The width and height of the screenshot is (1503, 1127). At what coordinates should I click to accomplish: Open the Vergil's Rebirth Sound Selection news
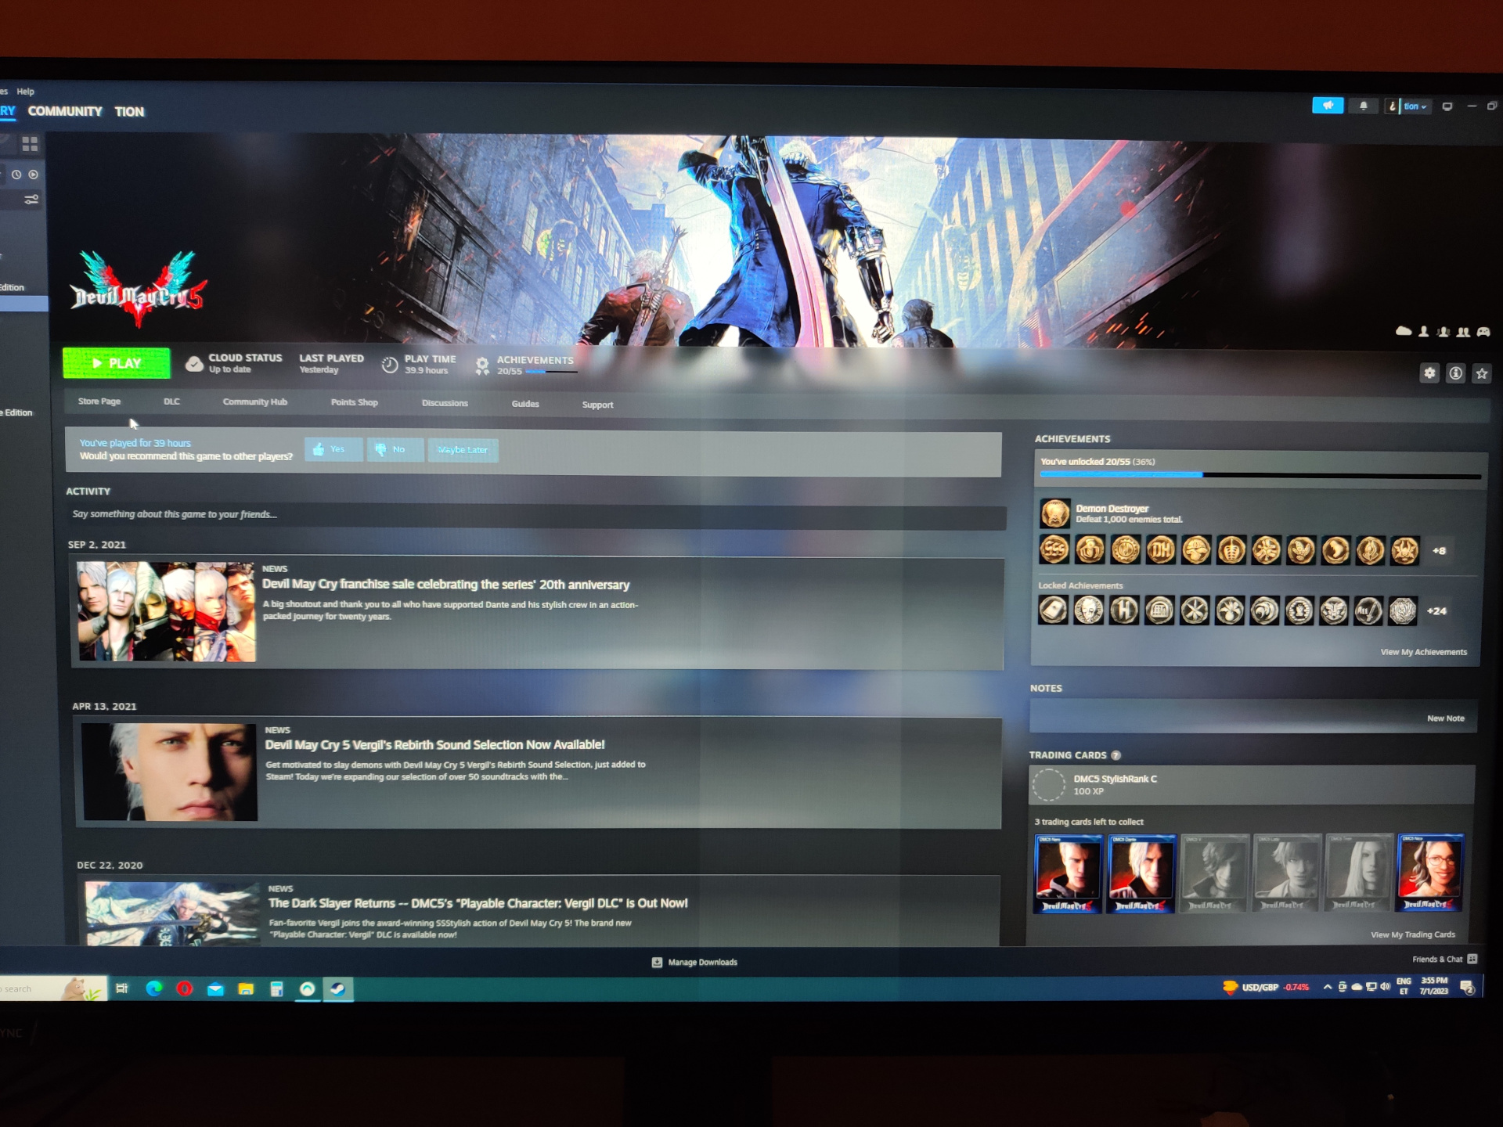[435, 745]
